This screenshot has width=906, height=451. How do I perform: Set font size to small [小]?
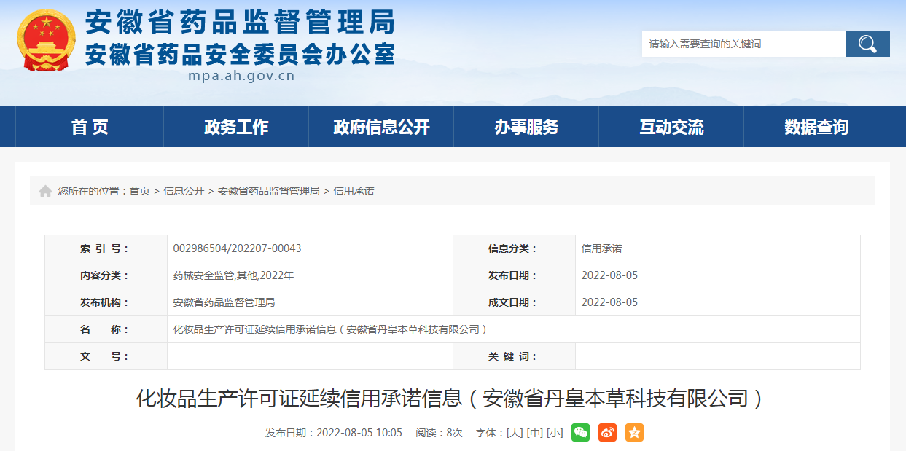tap(554, 433)
